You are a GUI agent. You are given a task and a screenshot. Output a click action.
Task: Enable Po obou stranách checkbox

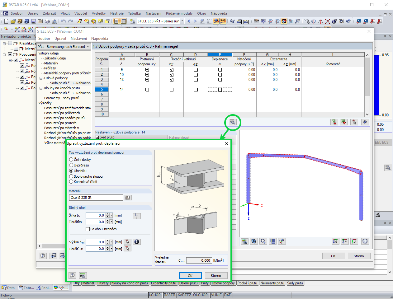tap(88, 229)
